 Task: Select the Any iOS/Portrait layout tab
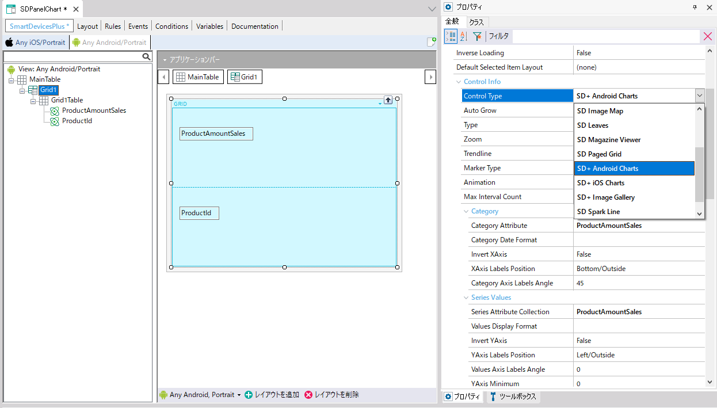point(36,42)
